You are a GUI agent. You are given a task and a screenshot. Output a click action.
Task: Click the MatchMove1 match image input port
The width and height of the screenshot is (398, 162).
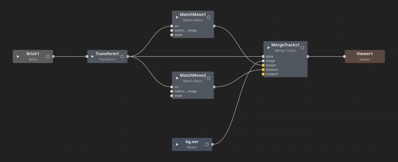point(172,30)
